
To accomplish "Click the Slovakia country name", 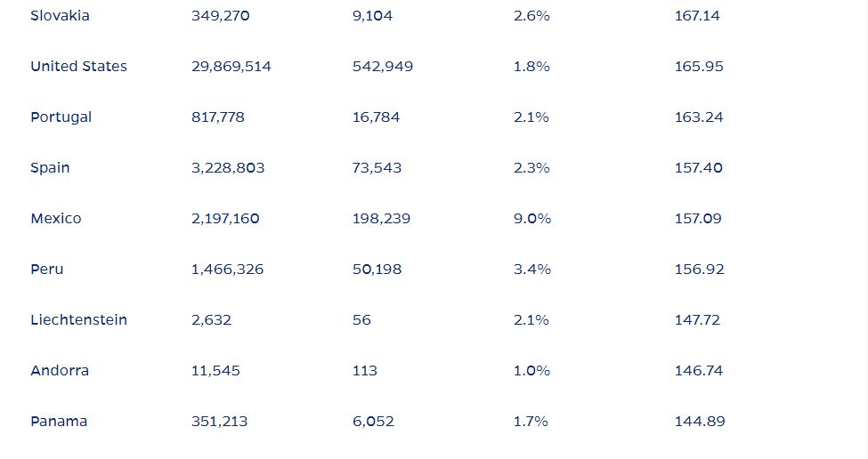I will point(60,16).
